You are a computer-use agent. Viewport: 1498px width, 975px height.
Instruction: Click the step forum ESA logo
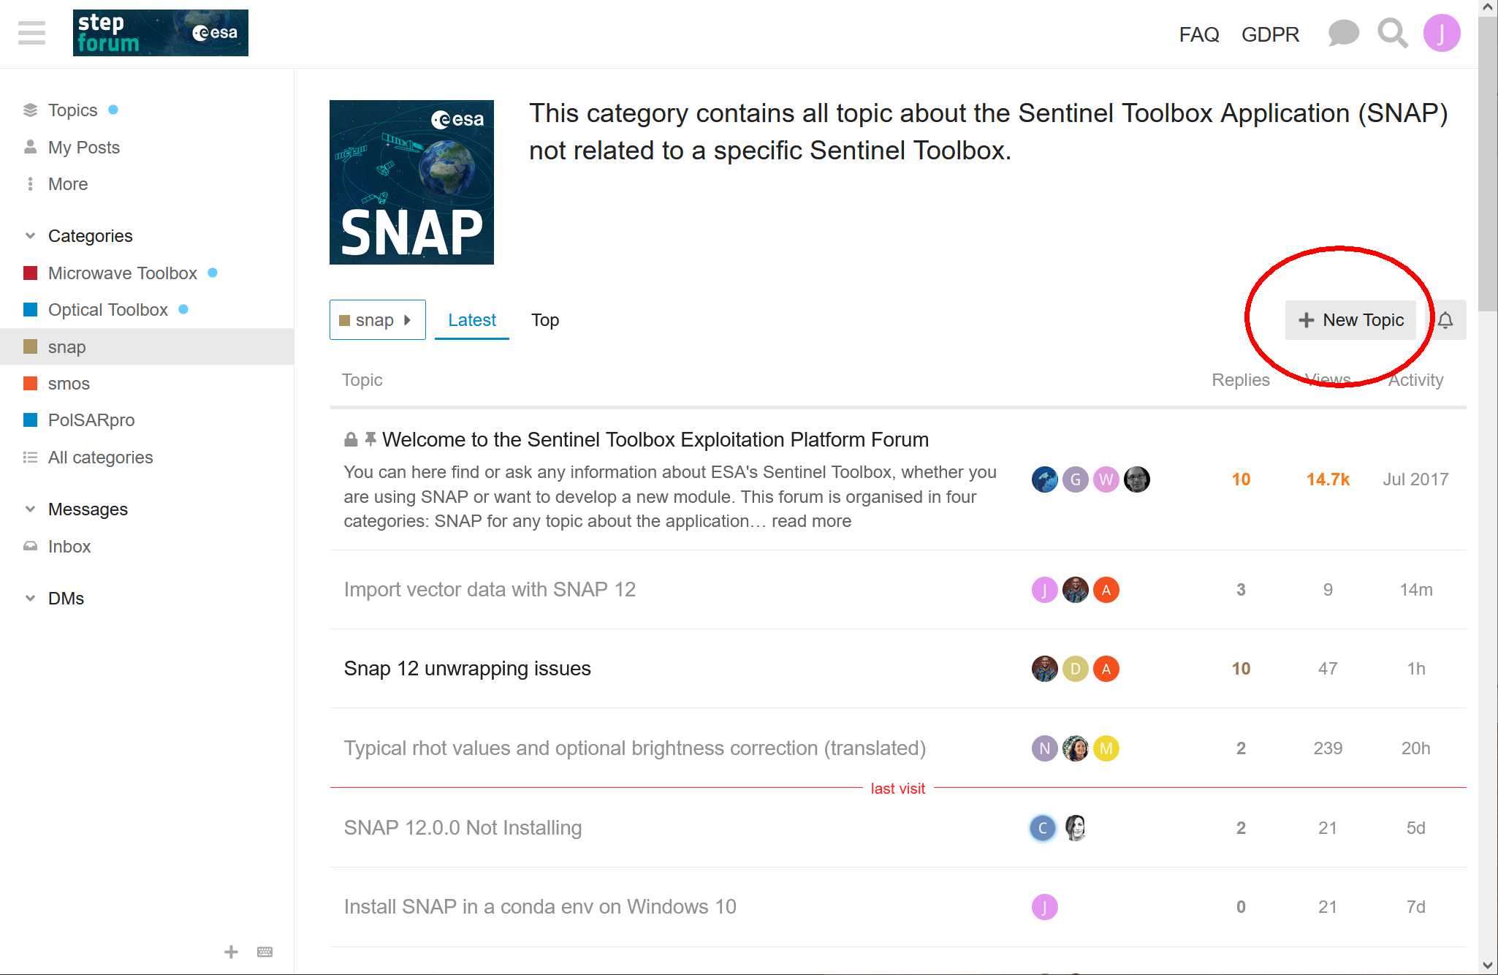tap(161, 33)
